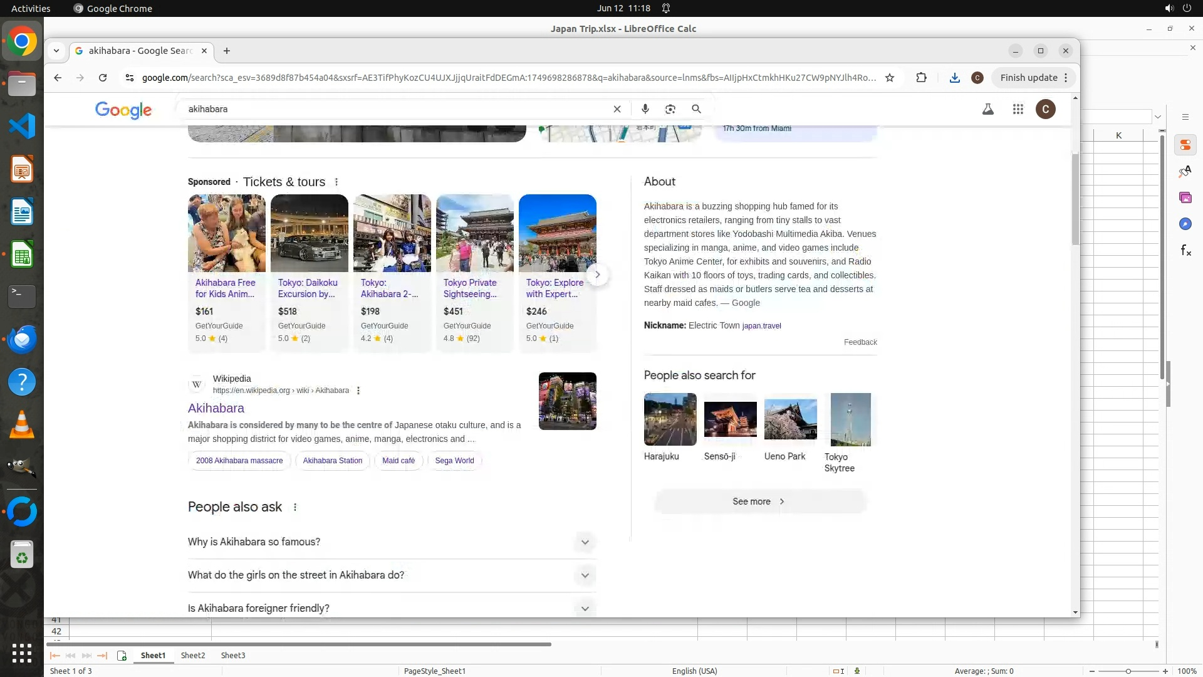Adjust the Calc zoom slider

coord(1128,671)
